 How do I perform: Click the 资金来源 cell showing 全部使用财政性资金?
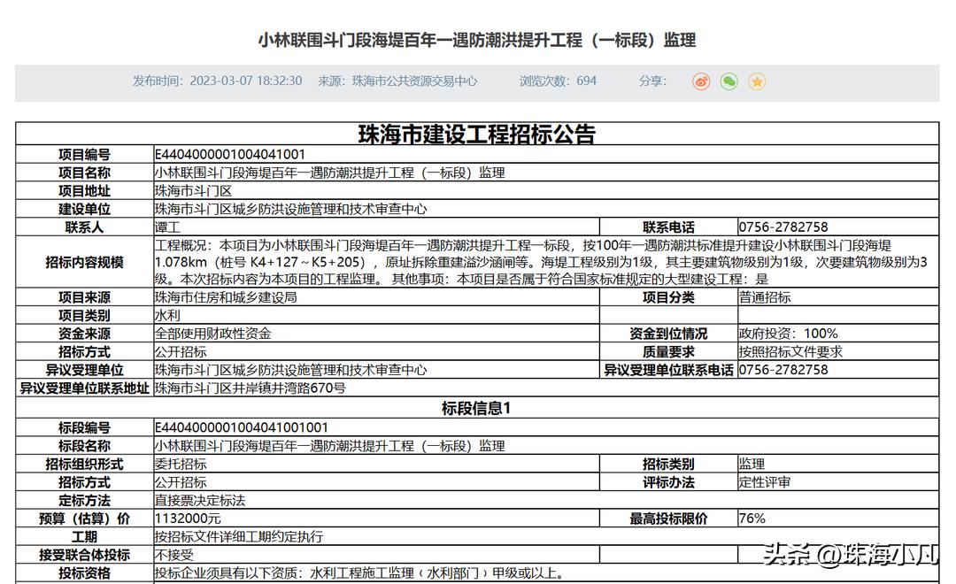pyautogui.click(x=212, y=333)
